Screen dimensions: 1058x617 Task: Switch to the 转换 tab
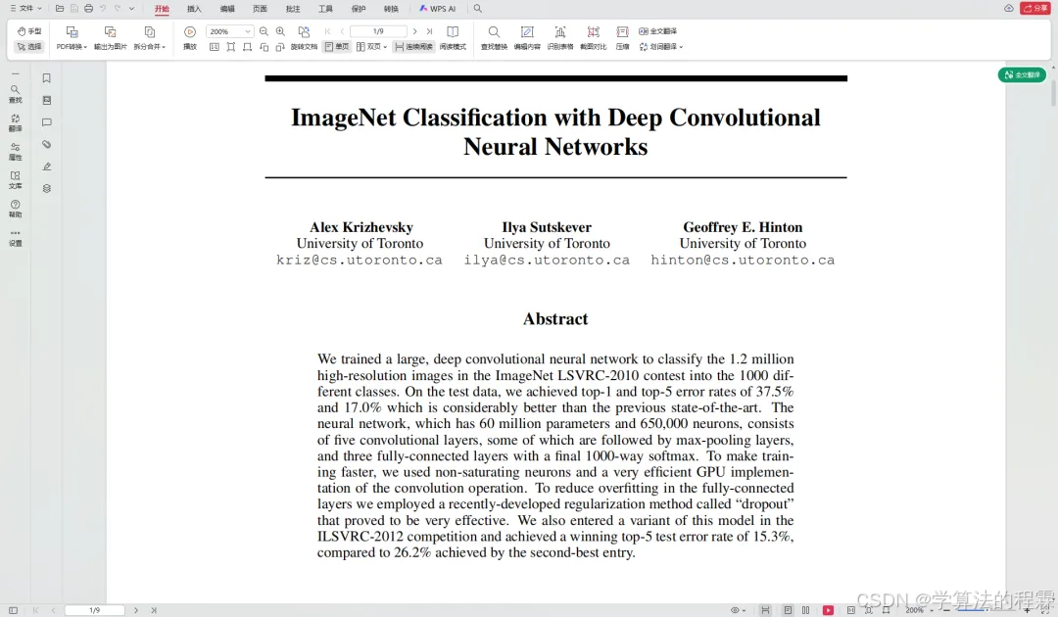point(391,9)
